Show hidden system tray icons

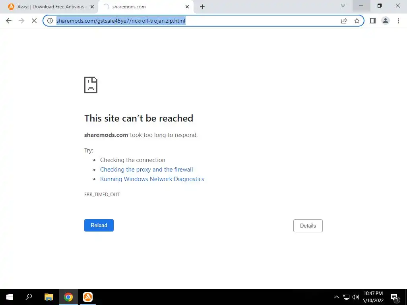coord(336,297)
